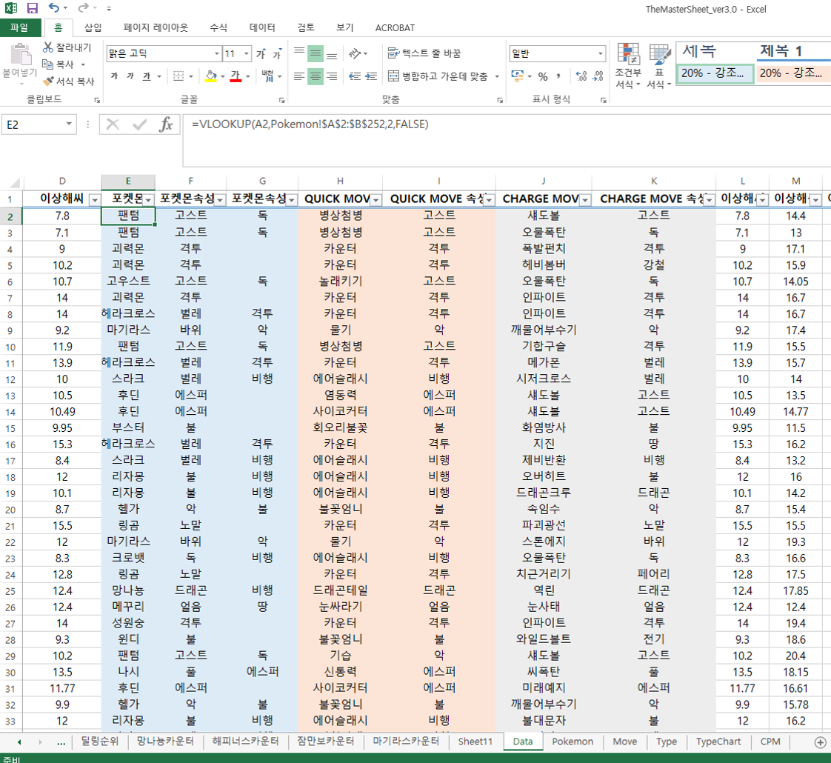
Task: Switch to the TypeChart sheet tab
Action: 718,742
